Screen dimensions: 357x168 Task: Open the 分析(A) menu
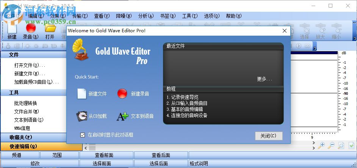pyautogui.click(x=146, y=16)
